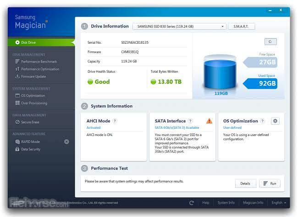Screen dimensions: 298x217
Task: Click the Disk Drive circle icon
Action: [17, 42]
